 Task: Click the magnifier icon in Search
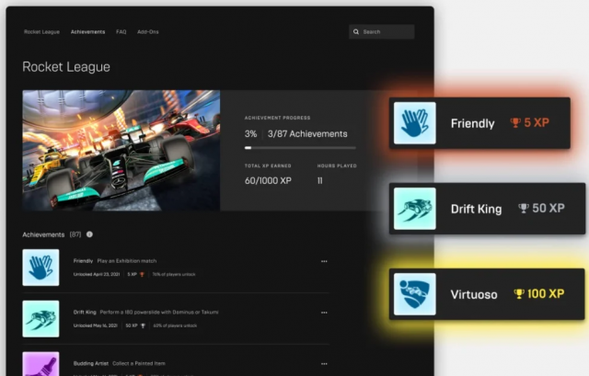click(x=356, y=32)
